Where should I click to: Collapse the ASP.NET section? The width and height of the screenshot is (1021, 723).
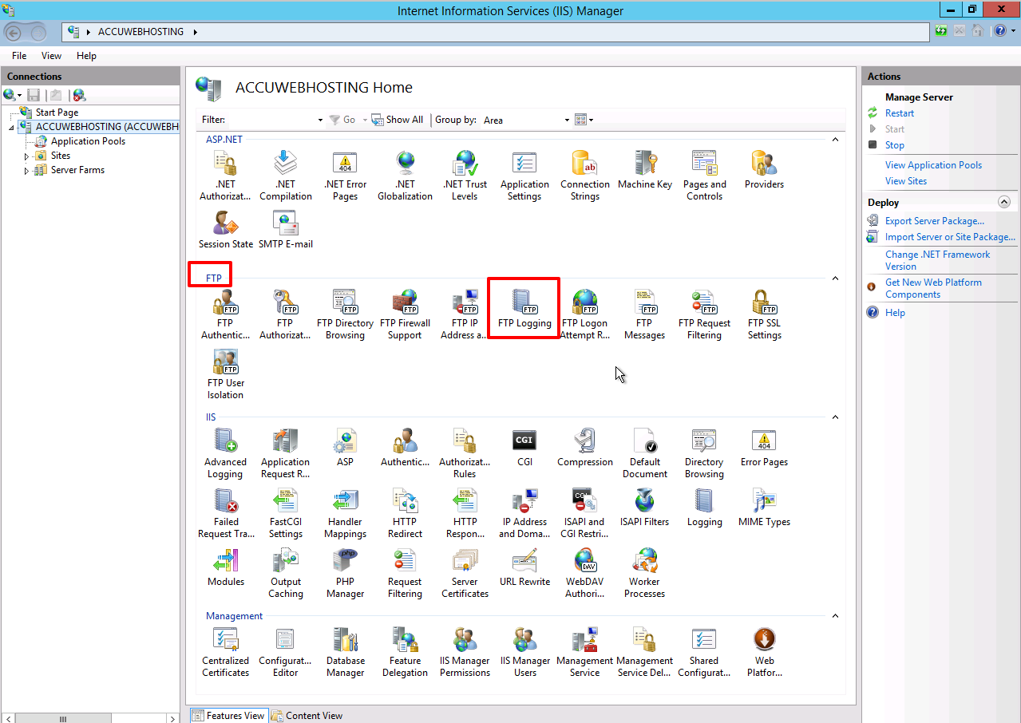click(835, 139)
